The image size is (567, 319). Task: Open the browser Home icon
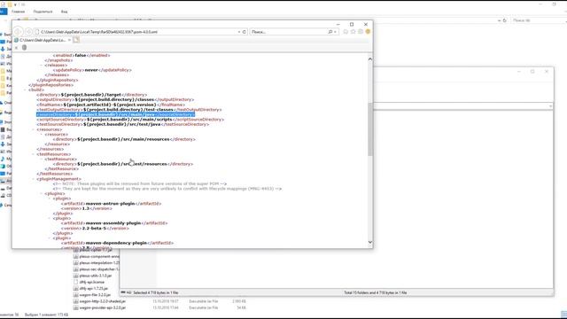[x=346, y=32]
